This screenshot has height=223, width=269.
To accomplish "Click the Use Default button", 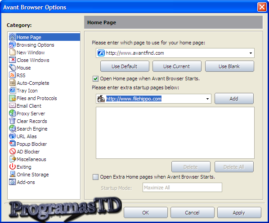I will tap(125, 66).
